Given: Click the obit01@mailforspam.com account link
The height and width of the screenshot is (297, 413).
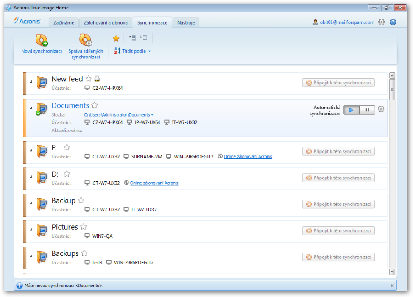Looking at the screenshot, I should [347, 22].
